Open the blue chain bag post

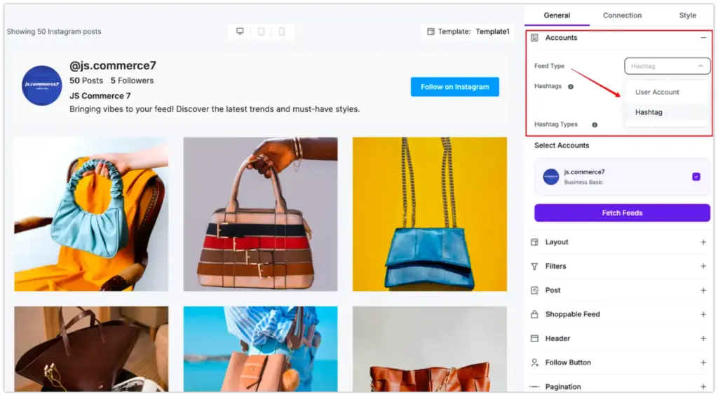(430, 214)
